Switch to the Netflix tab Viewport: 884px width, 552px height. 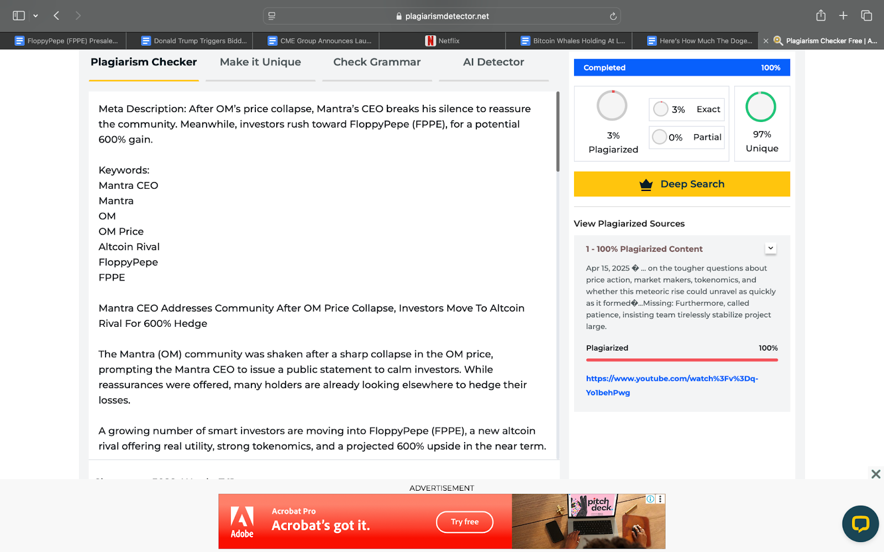click(442, 41)
